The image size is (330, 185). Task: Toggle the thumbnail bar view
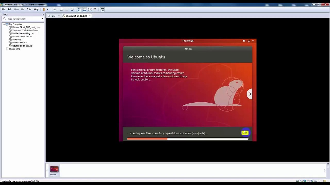(85, 10)
